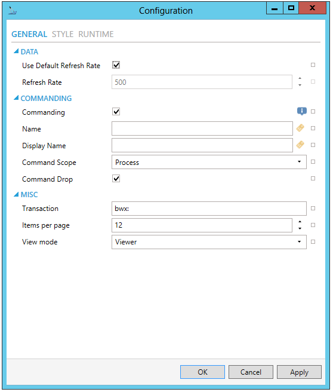Uncheck Use Default Refresh Rate checkbox
The image size is (333, 392).
point(116,65)
